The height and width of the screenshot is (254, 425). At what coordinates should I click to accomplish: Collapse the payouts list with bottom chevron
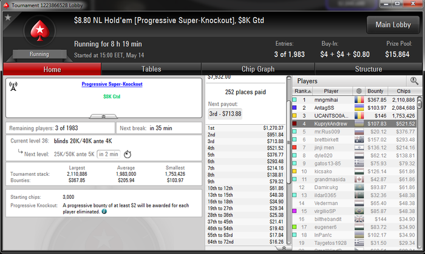(284, 248)
